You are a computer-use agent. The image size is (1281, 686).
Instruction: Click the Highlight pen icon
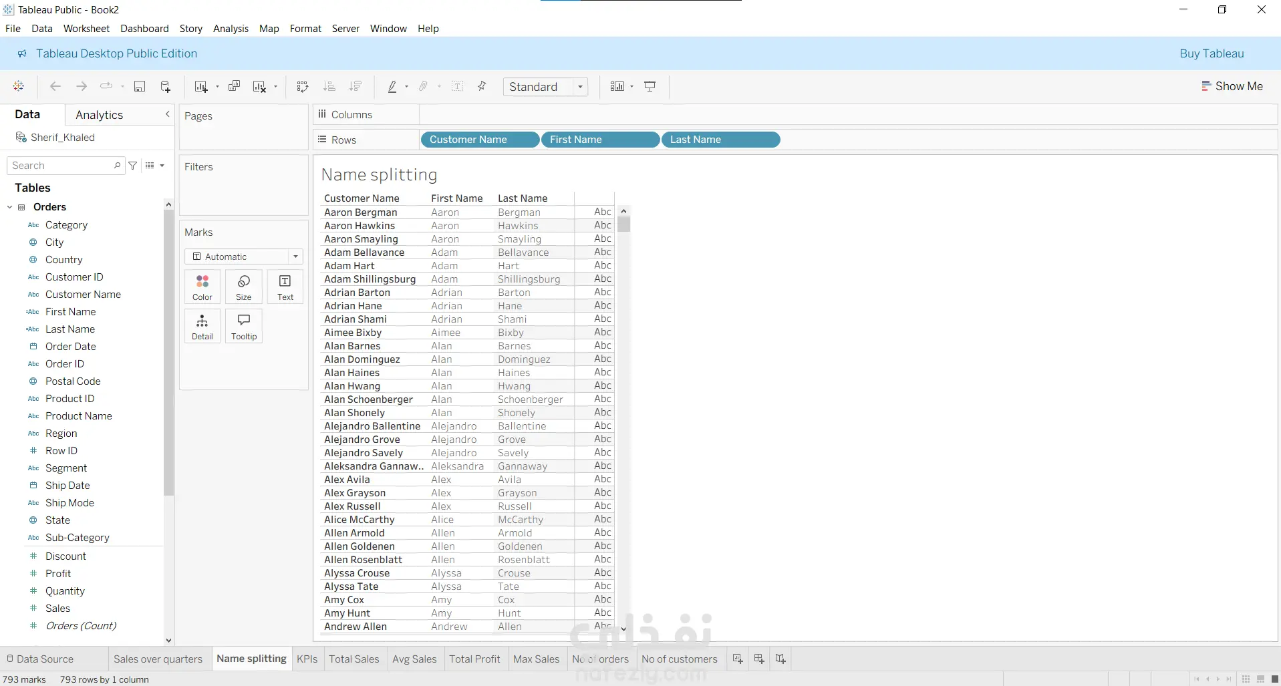(392, 86)
